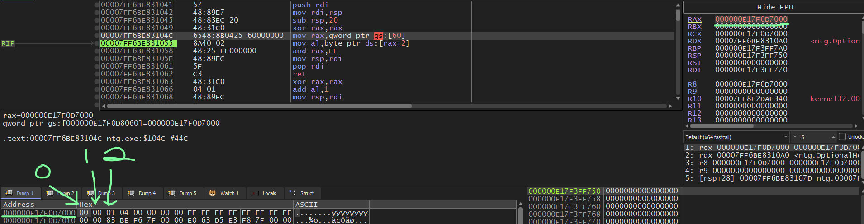Toggle breakpoint dot at address 00007FF6BE83105E
864x224 pixels.
pos(96,59)
